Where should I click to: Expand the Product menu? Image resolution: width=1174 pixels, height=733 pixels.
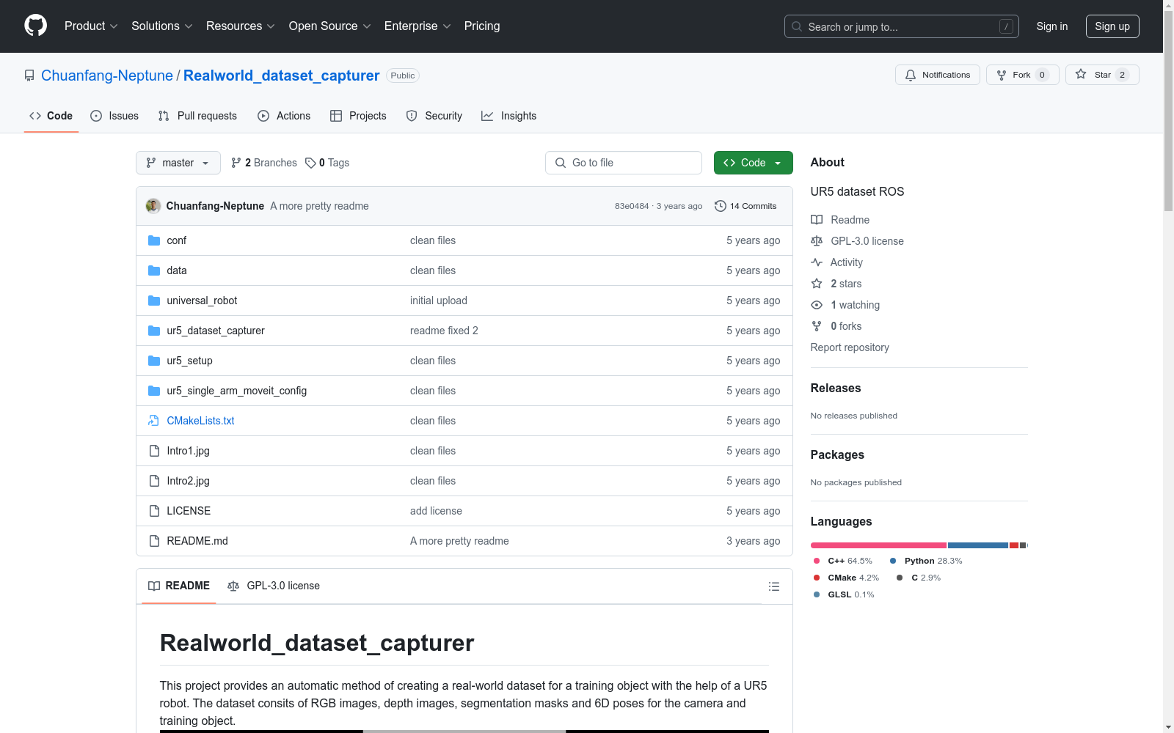[x=91, y=26]
